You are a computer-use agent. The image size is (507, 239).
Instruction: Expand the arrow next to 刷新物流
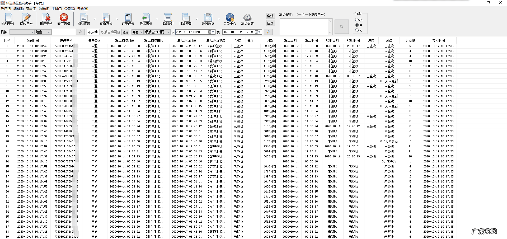(x=95, y=19)
